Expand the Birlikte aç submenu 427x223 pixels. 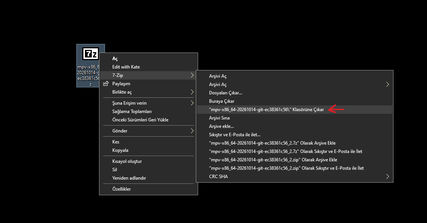[149, 92]
